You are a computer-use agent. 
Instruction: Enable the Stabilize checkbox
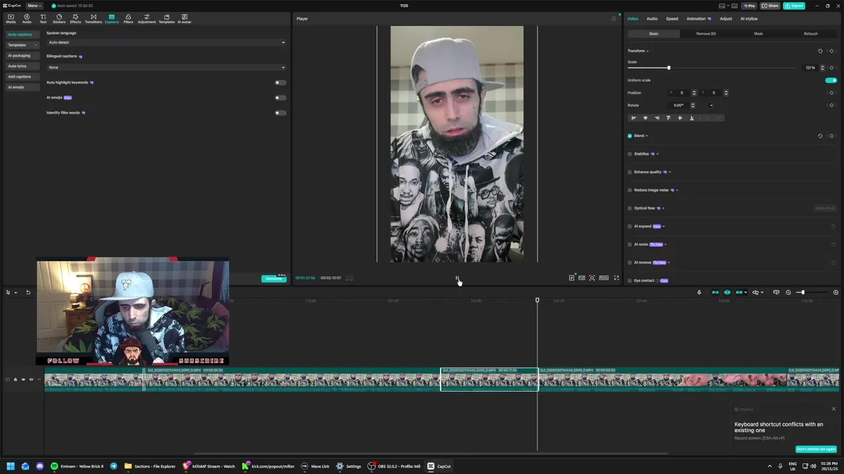630,154
